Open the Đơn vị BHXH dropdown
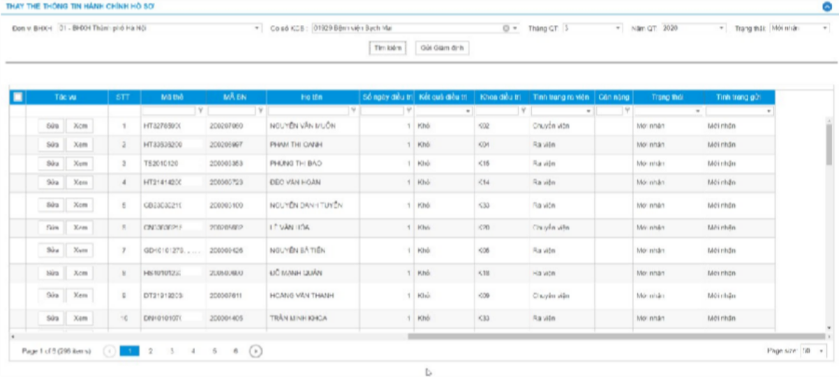Viewport: 839px width, 377px height. click(x=257, y=29)
